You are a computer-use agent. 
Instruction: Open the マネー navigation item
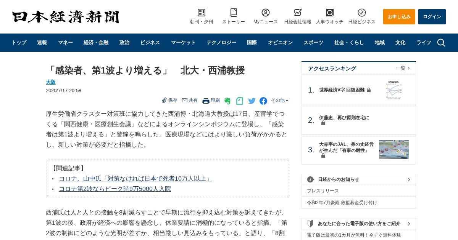(65, 43)
